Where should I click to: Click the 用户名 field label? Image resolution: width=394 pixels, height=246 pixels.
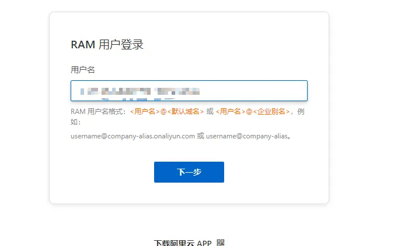click(x=83, y=70)
